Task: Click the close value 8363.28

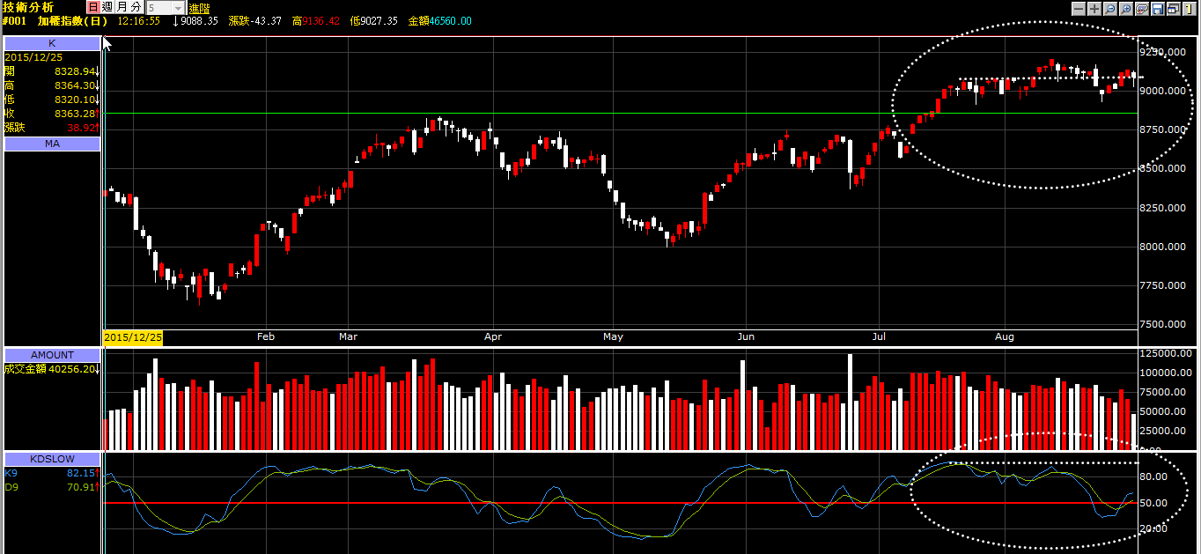Action: point(75,114)
